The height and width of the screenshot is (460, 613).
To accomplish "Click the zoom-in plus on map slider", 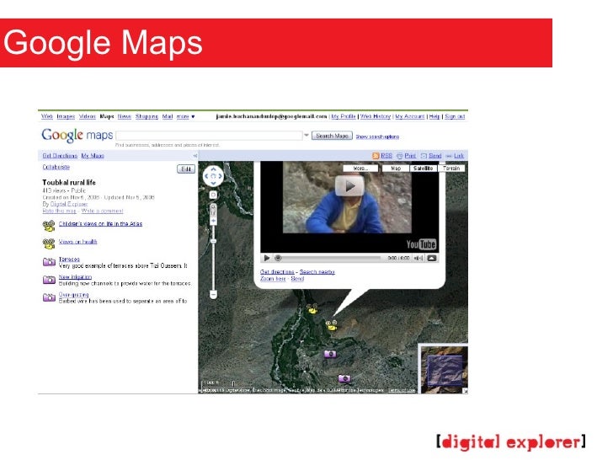I will [x=213, y=221].
